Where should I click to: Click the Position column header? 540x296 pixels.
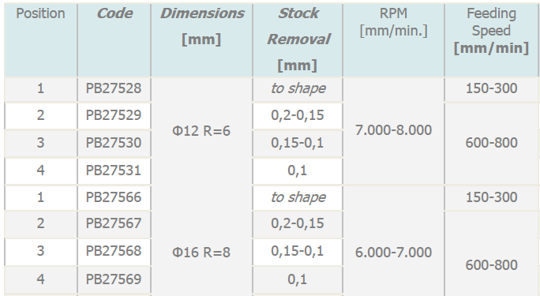point(40,40)
